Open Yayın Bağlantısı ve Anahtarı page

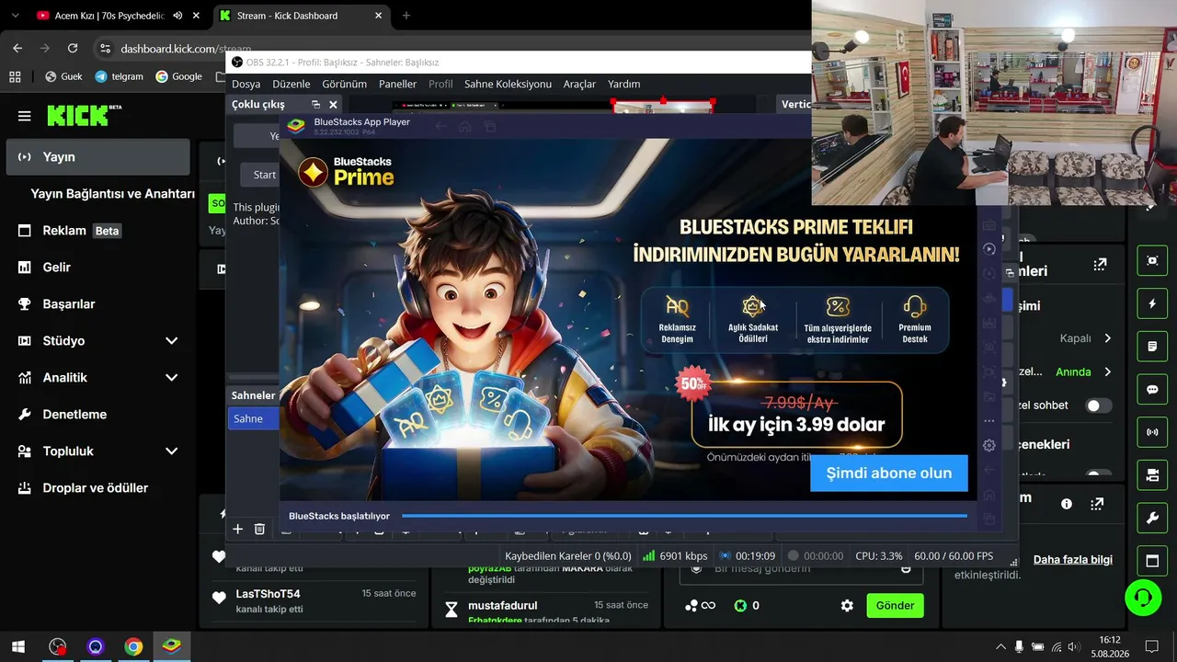pyautogui.click(x=112, y=194)
